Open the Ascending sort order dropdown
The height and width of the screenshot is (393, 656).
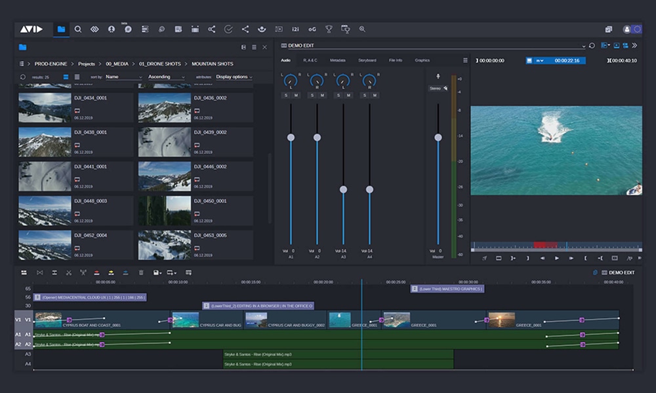click(x=166, y=77)
